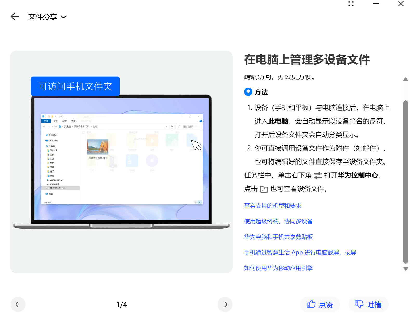Click the 此电脑 bold text
The height and width of the screenshot is (324, 410).
coord(278,121)
